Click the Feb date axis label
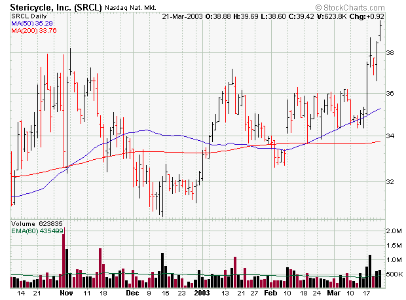This screenshot has width=406, height=300. pos(270,293)
